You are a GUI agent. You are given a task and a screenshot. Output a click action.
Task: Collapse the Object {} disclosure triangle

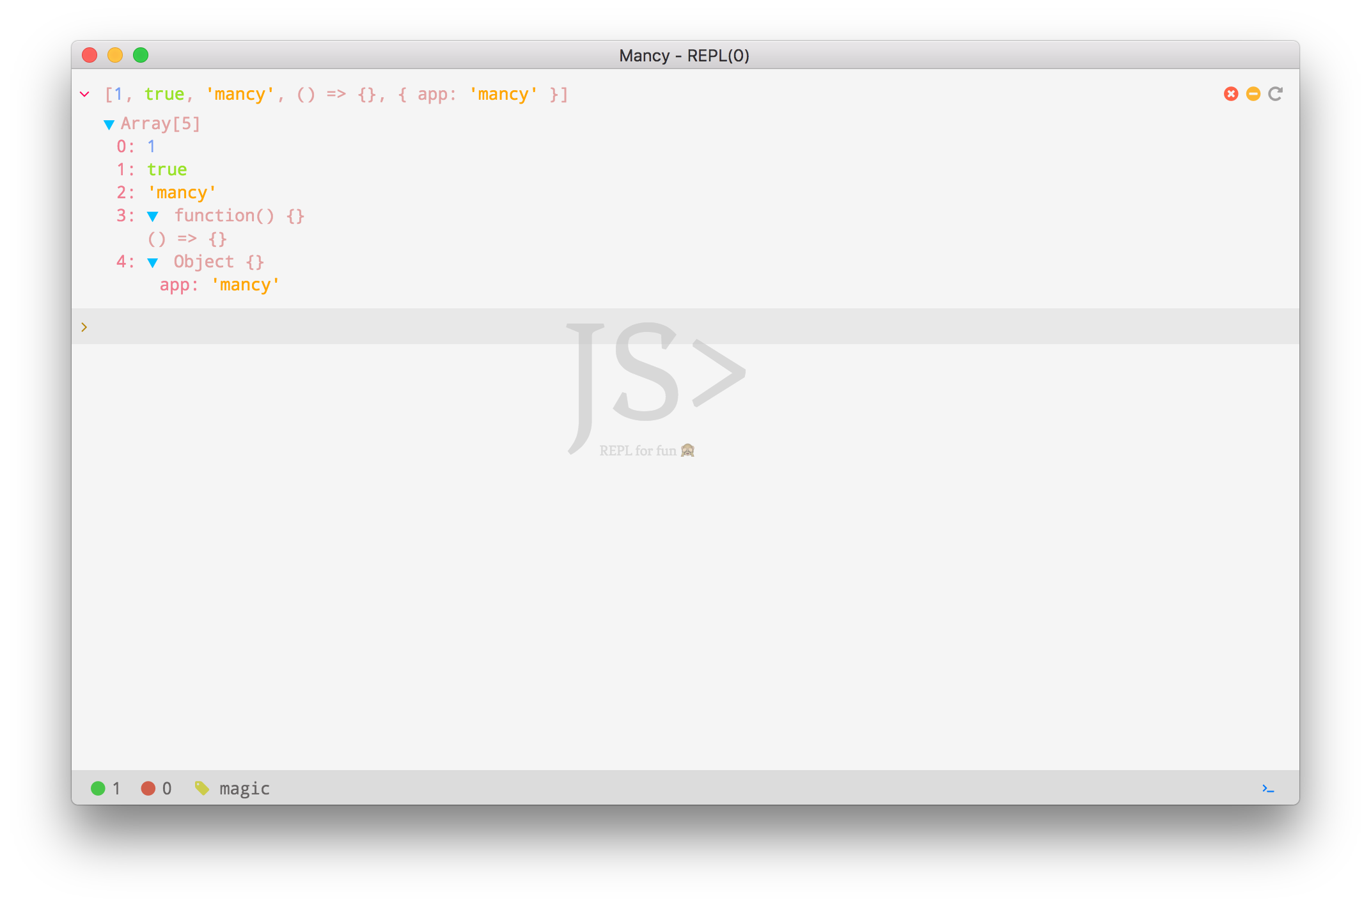pyautogui.click(x=153, y=262)
